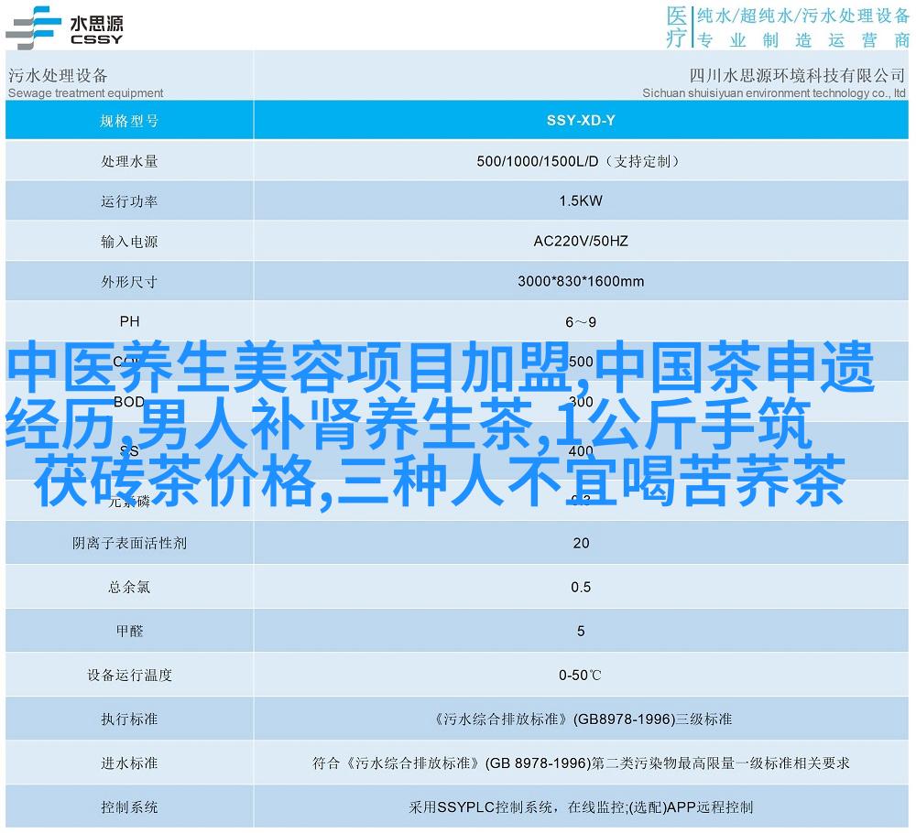Select the 规格型号 header cell
The width and height of the screenshot is (916, 833).
[129, 120]
